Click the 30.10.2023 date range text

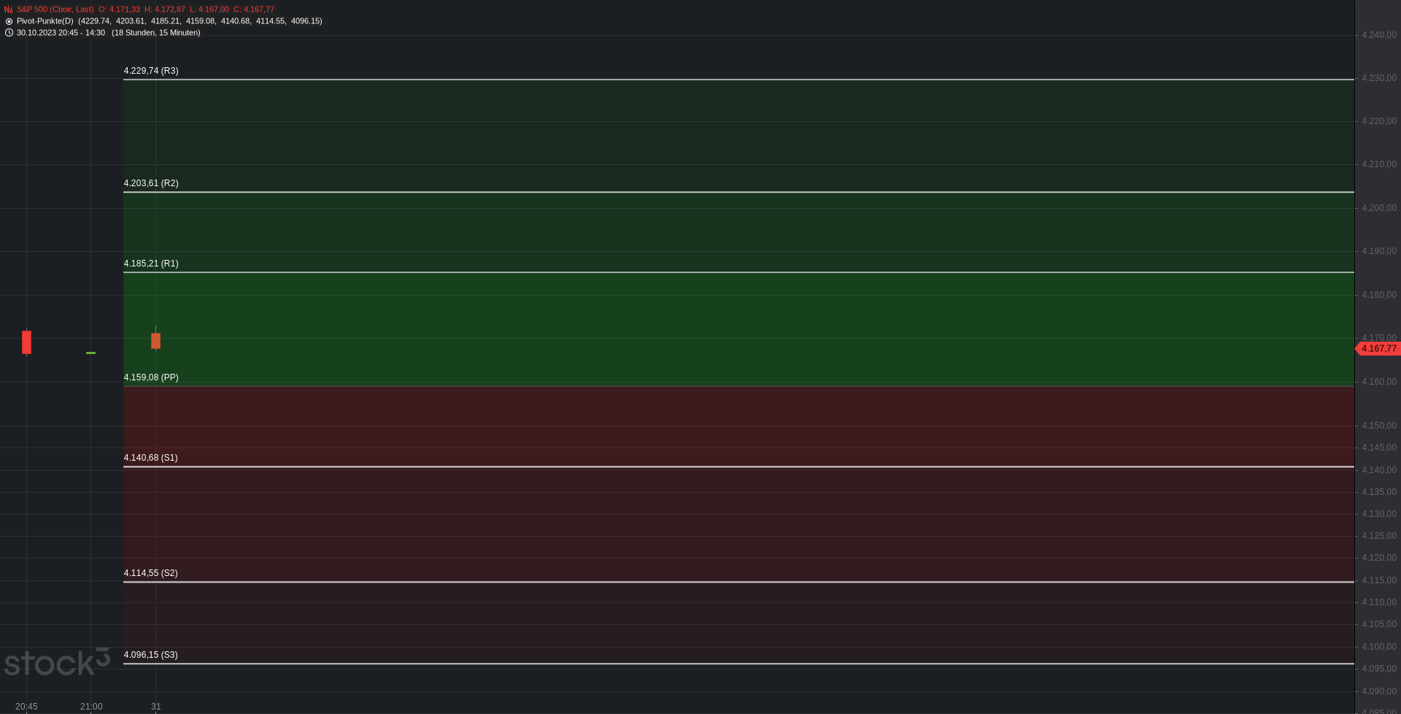click(x=61, y=33)
